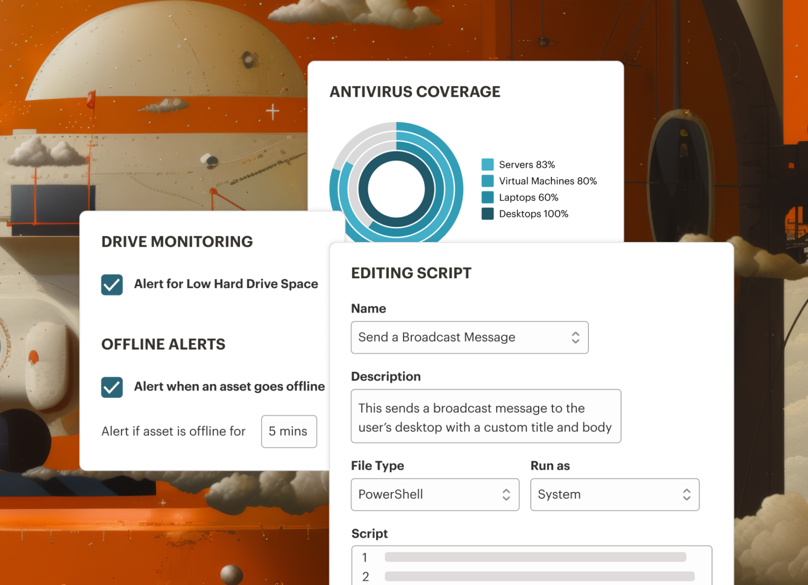Uncheck 'Alert when an asset goes offline'

click(x=112, y=387)
